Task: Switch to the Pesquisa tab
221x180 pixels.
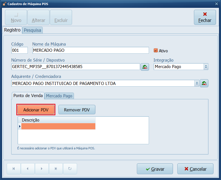Action: tap(32, 30)
